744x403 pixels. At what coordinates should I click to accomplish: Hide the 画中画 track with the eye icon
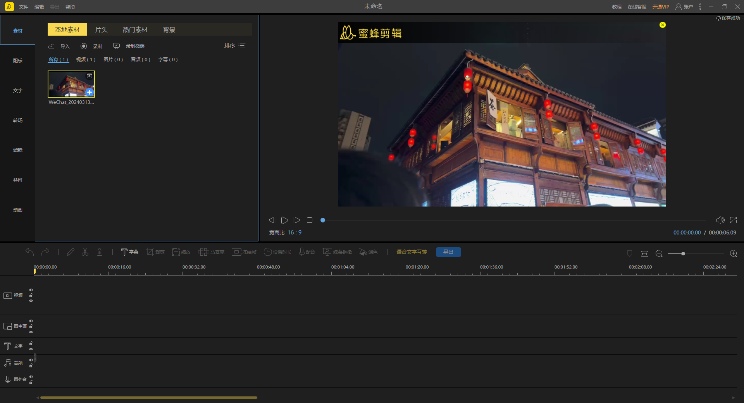pos(31,332)
